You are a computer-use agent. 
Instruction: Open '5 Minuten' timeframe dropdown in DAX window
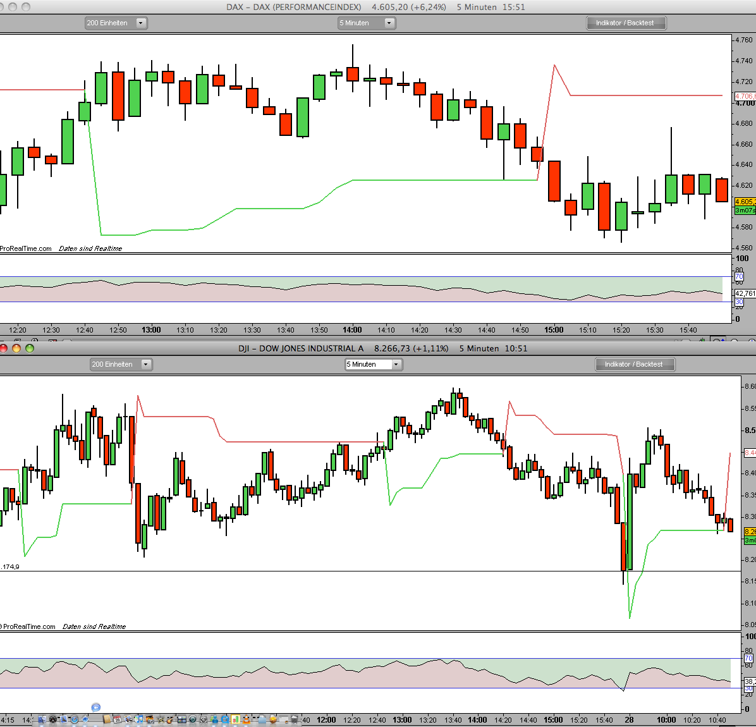click(x=367, y=23)
